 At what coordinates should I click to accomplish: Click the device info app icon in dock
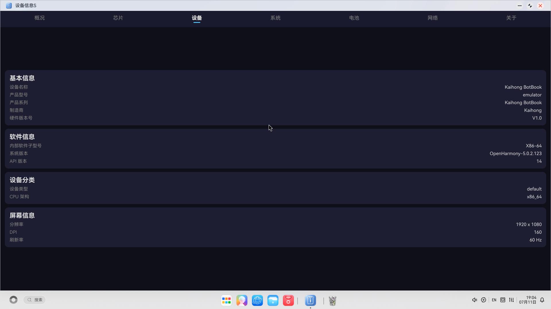pyautogui.click(x=311, y=300)
